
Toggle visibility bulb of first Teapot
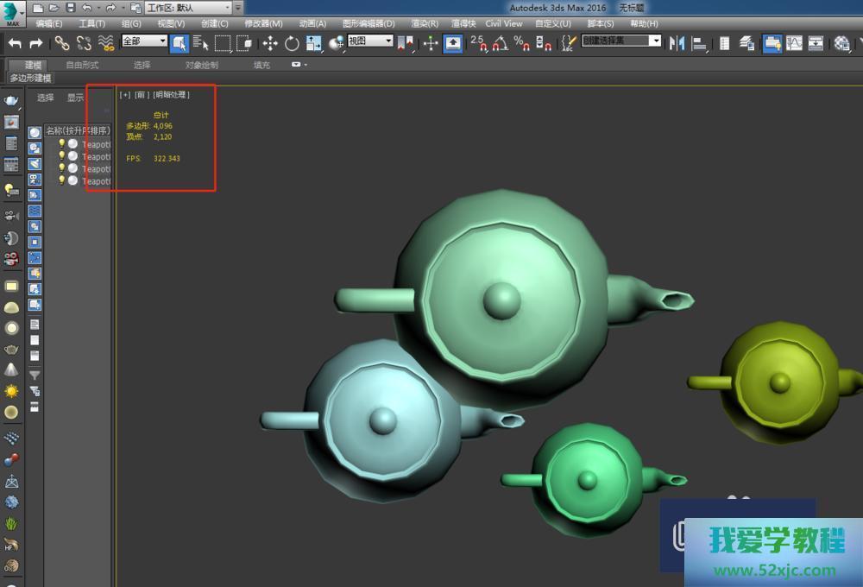point(62,144)
